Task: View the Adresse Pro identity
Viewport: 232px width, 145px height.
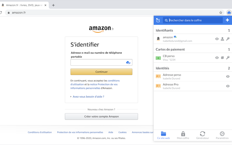Action: coord(228,86)
